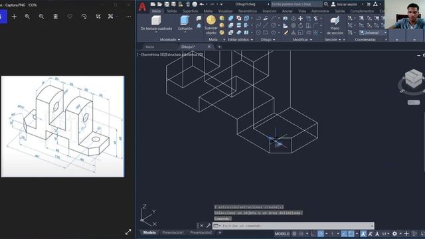Image resolution: width=425 pixels, height=239 pixels.
Task: Open the Anotar ribbon tab
Action: coord(287,11)
